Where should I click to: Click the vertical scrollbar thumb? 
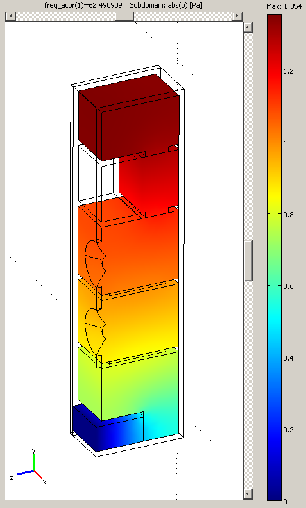(248, 261)
